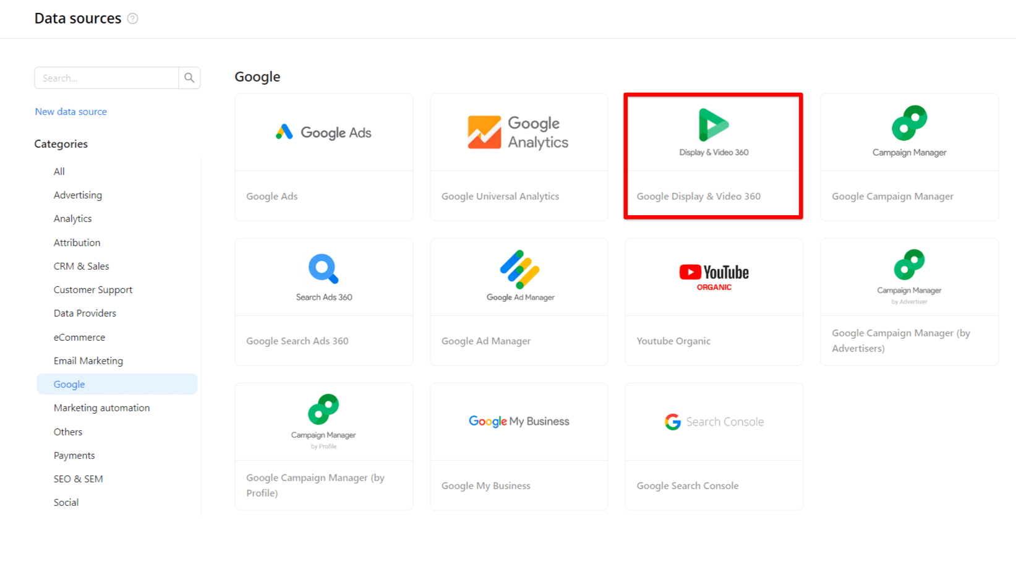Click the Display & Video 360 play logo
Image resolution: width=1016 pixels, height=564 pixels.
[714, 125]
